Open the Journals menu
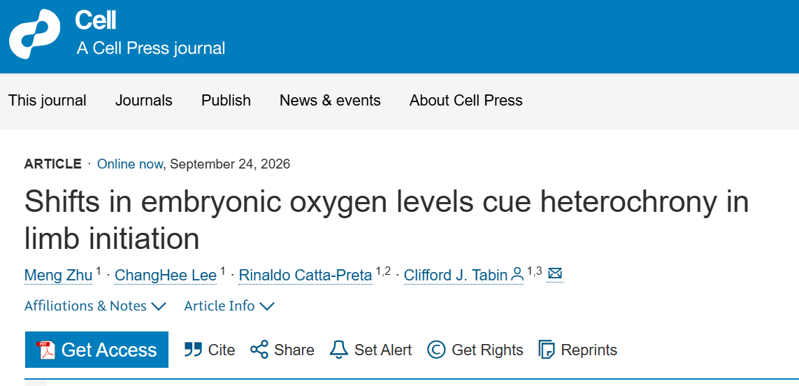Screen dimensions: 799x386 pos(144,101)
